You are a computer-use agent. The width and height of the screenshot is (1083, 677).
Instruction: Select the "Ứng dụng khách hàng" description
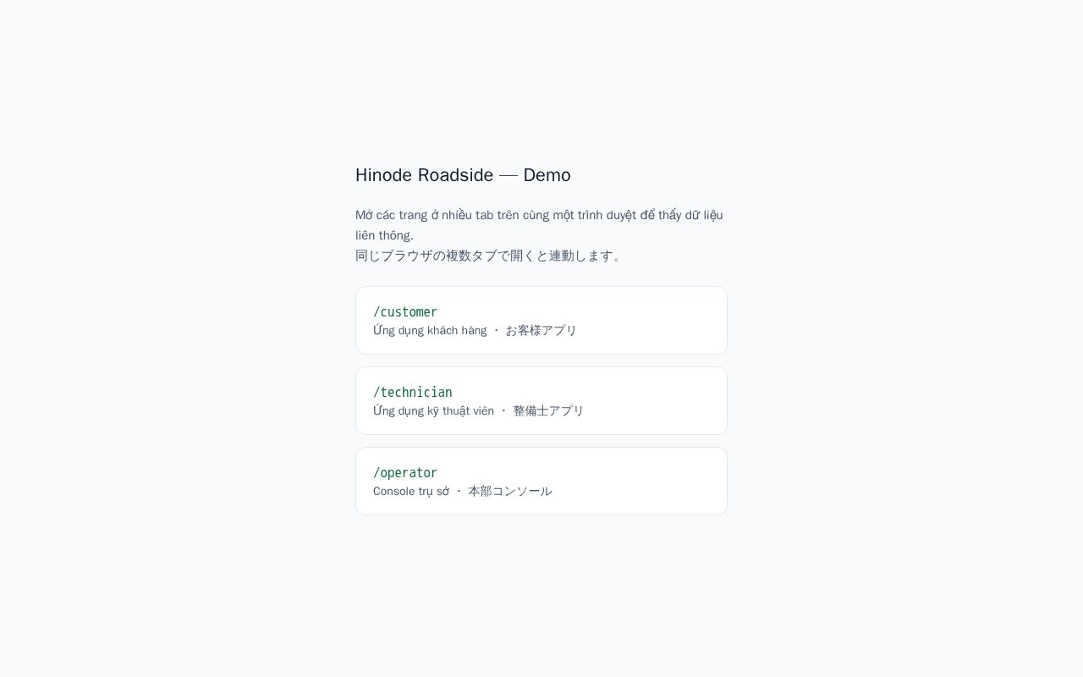[430, 331]
